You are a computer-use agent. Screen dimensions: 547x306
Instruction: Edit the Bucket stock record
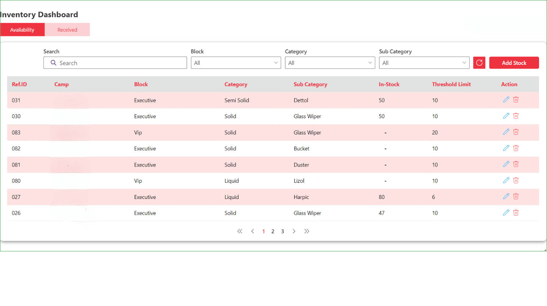click(506, 148)
